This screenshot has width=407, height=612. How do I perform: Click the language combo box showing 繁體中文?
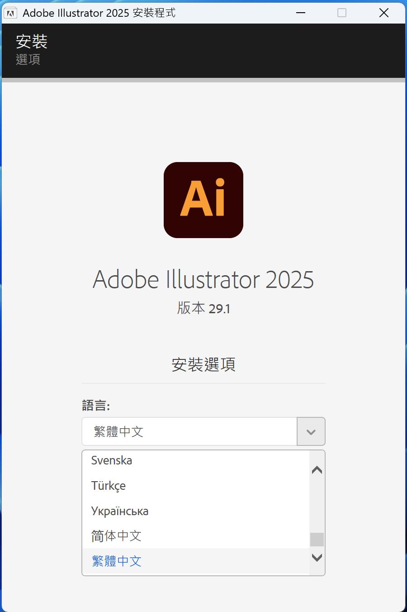click(189, 431)
